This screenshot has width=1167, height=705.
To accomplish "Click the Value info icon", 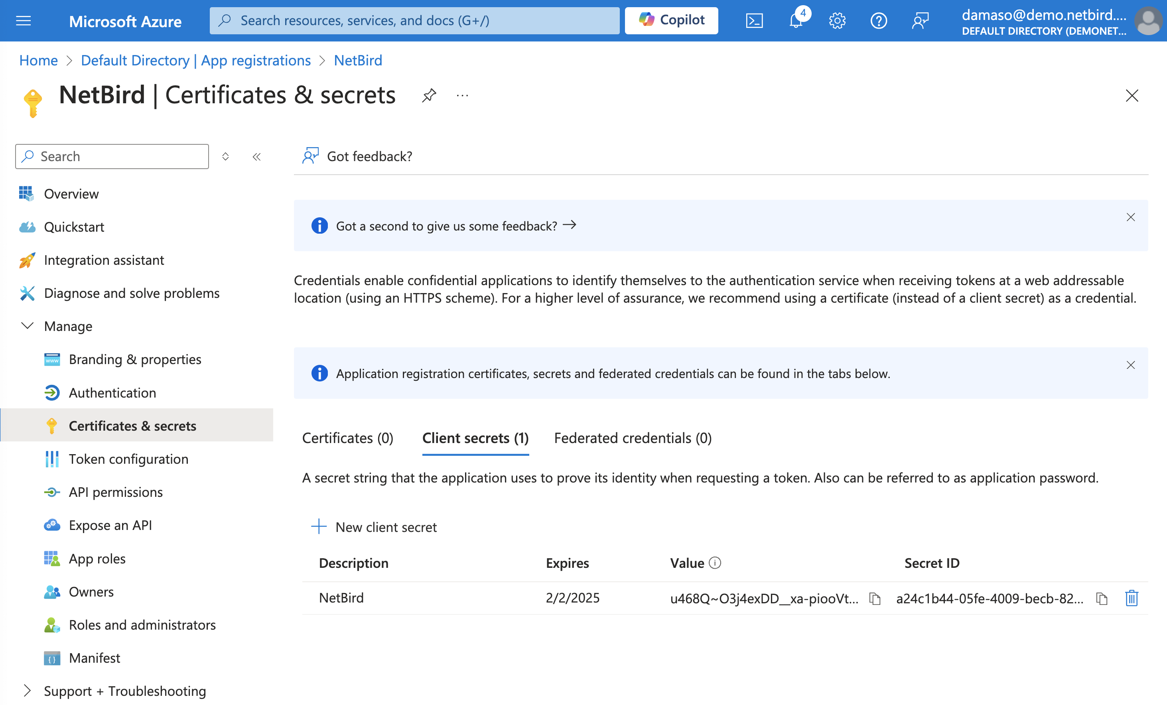I will pyautogui.click(x=715, y=563).
